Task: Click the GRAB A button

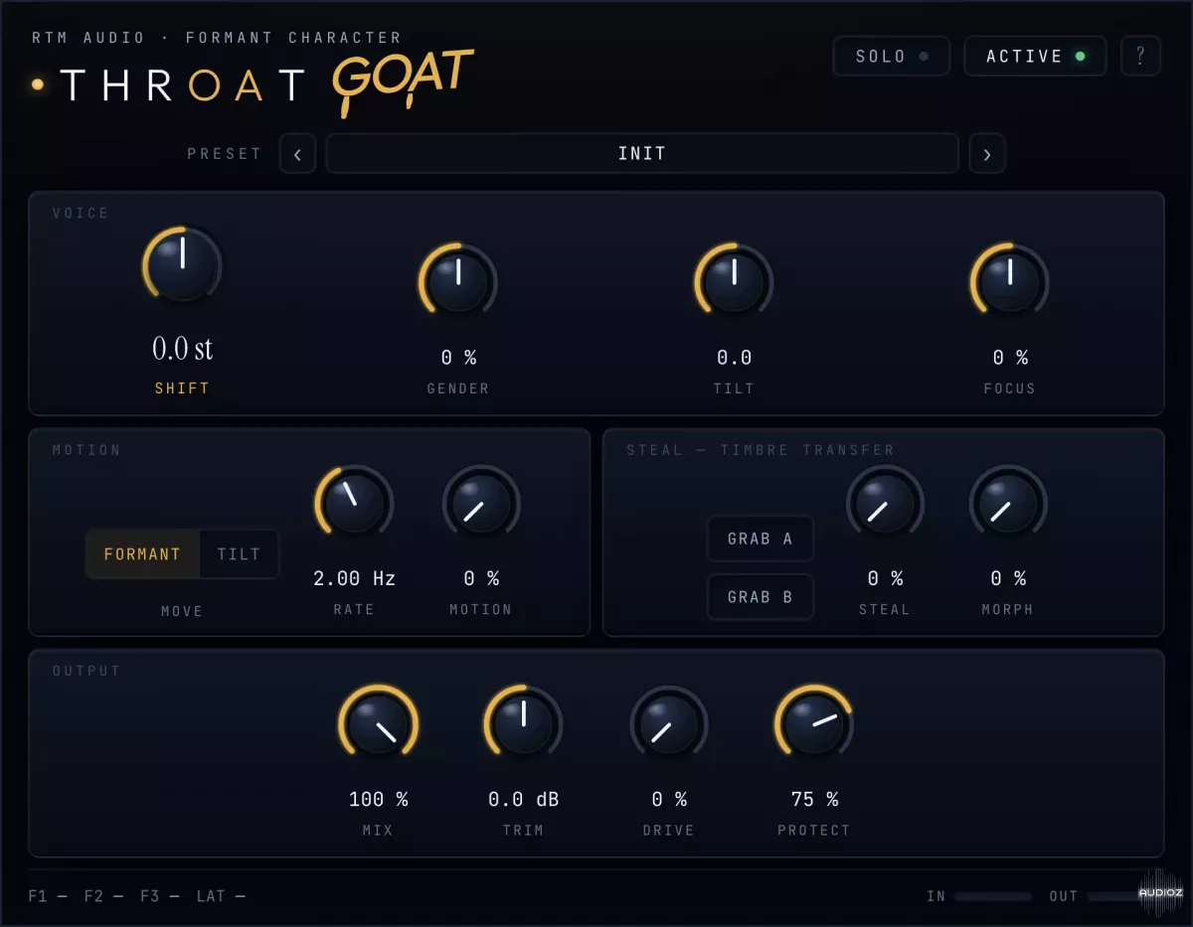Action: coord(761,539)
